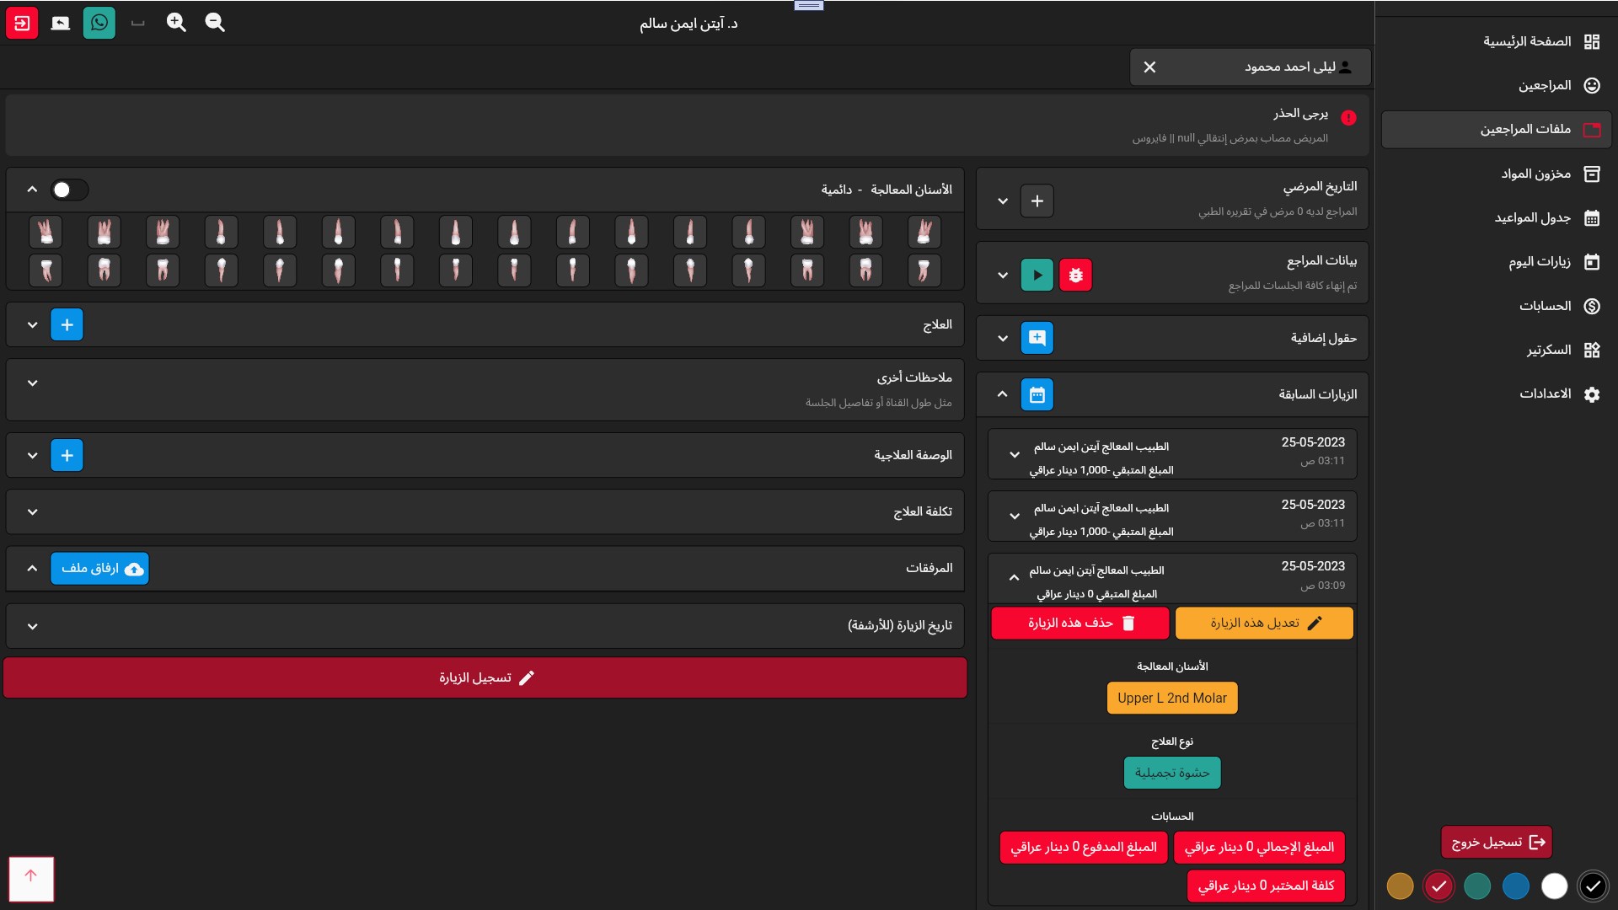Viewport: 1618px width, 910px height.
Task: Select the black theme color circle
Action: coord(1592,886)
